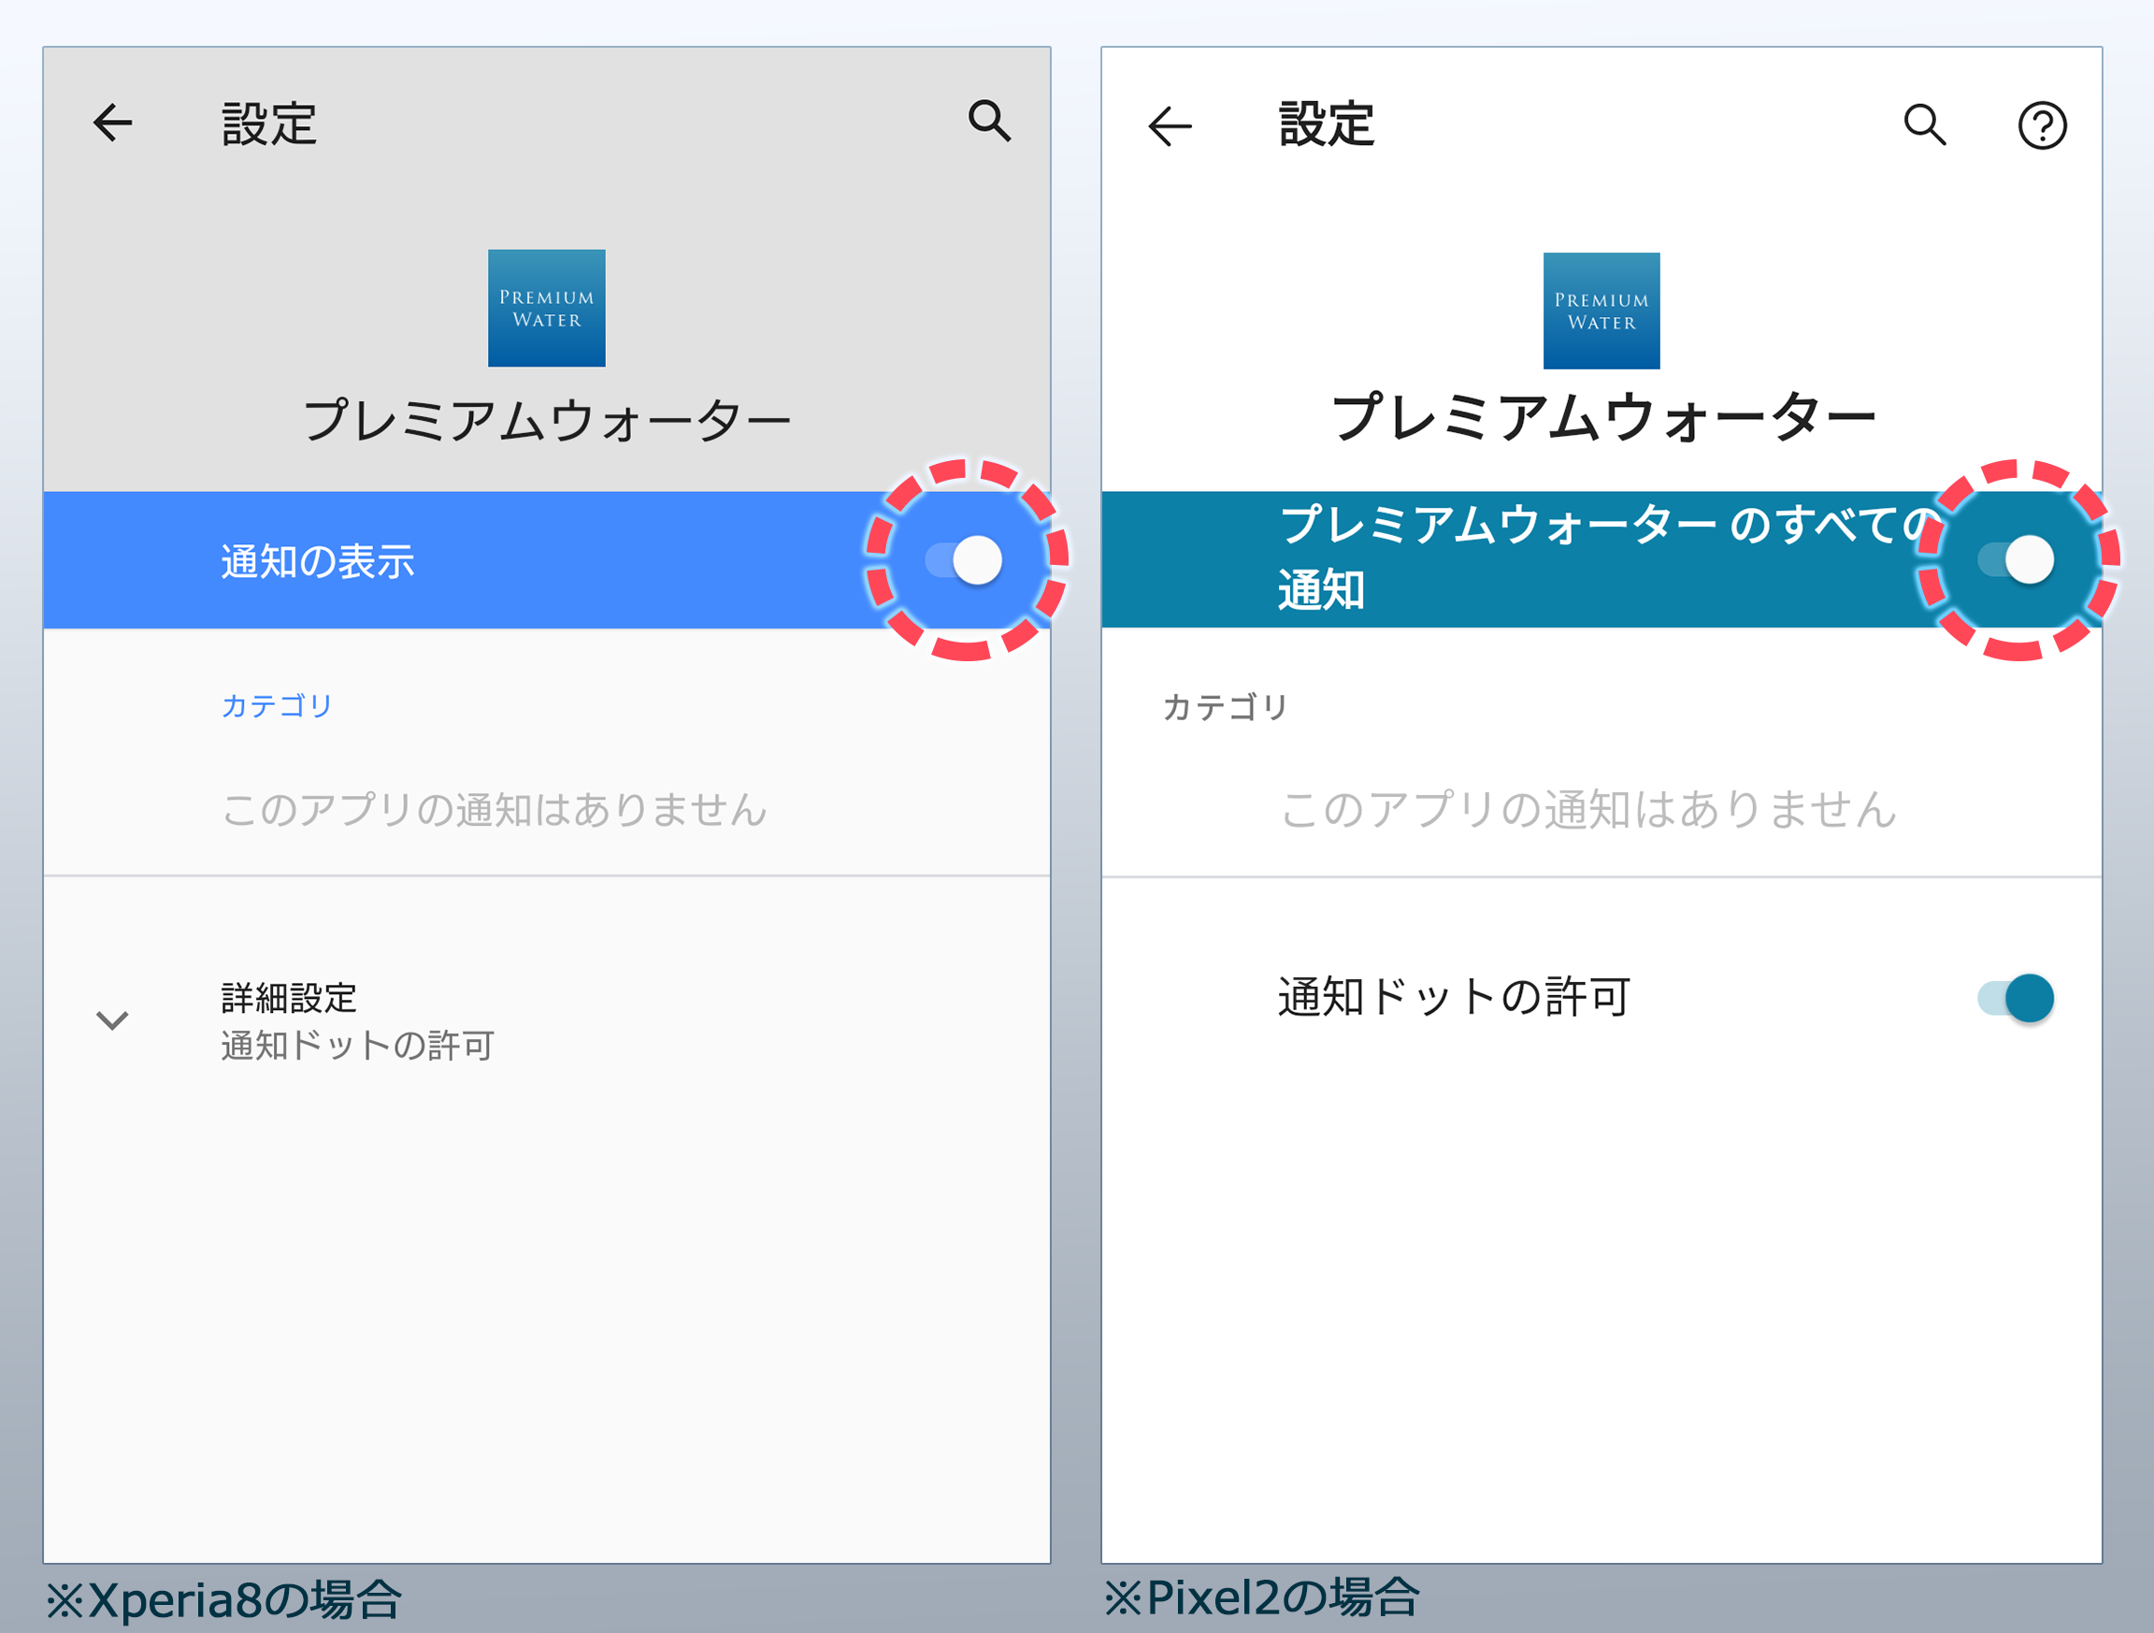This screenshot has width=2154, height=1633.
Task: Click blue カテゴリ header on Xperia8
Action: tap(278, 705)
